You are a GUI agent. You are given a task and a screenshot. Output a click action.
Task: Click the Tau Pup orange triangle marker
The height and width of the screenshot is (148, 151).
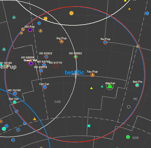click(x=92, y=75)
